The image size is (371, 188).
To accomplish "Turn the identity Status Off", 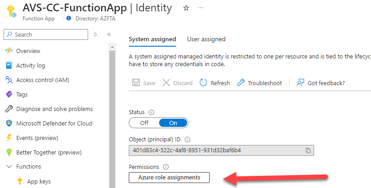I will tap(144, 123).
